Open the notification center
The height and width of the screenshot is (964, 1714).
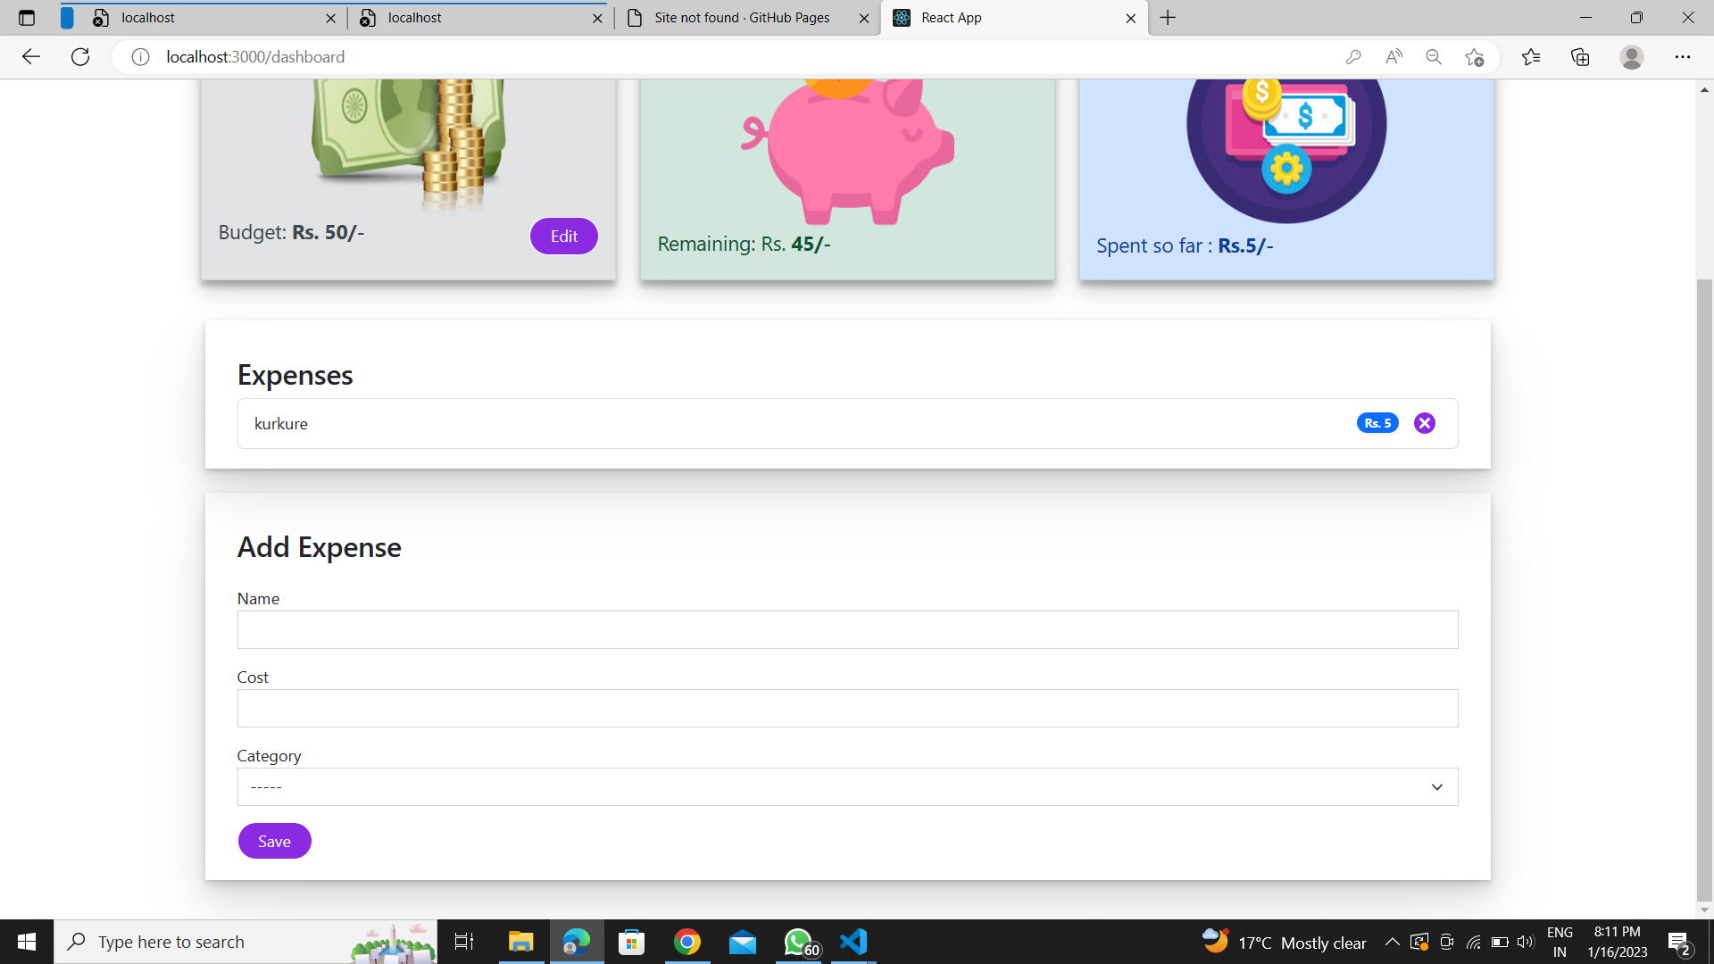(x=1679, y=943)
